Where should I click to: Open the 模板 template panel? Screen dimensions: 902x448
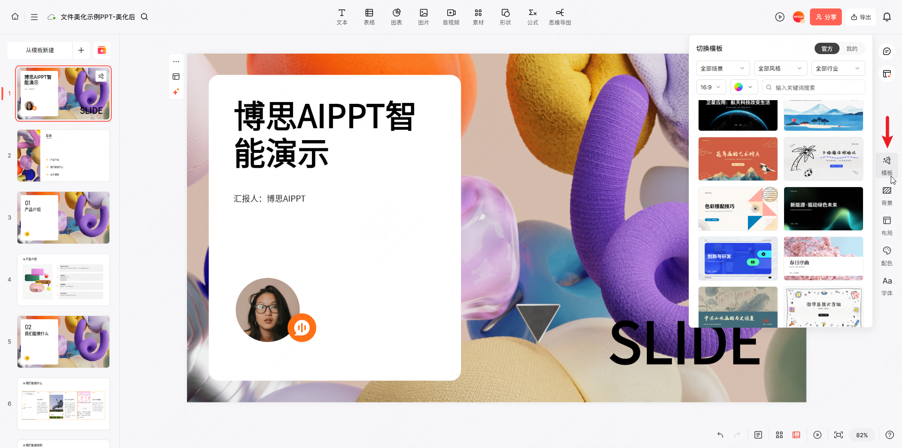[x=887, y=165]
